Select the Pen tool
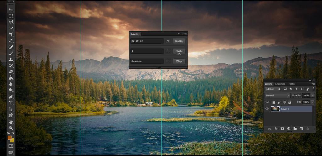 click(x=11, y=96)
